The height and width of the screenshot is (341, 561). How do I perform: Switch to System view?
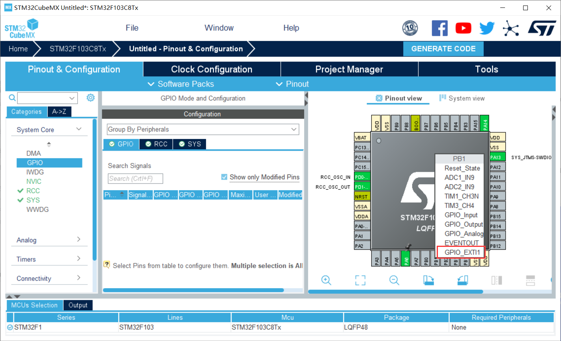(x=462, y=98)
